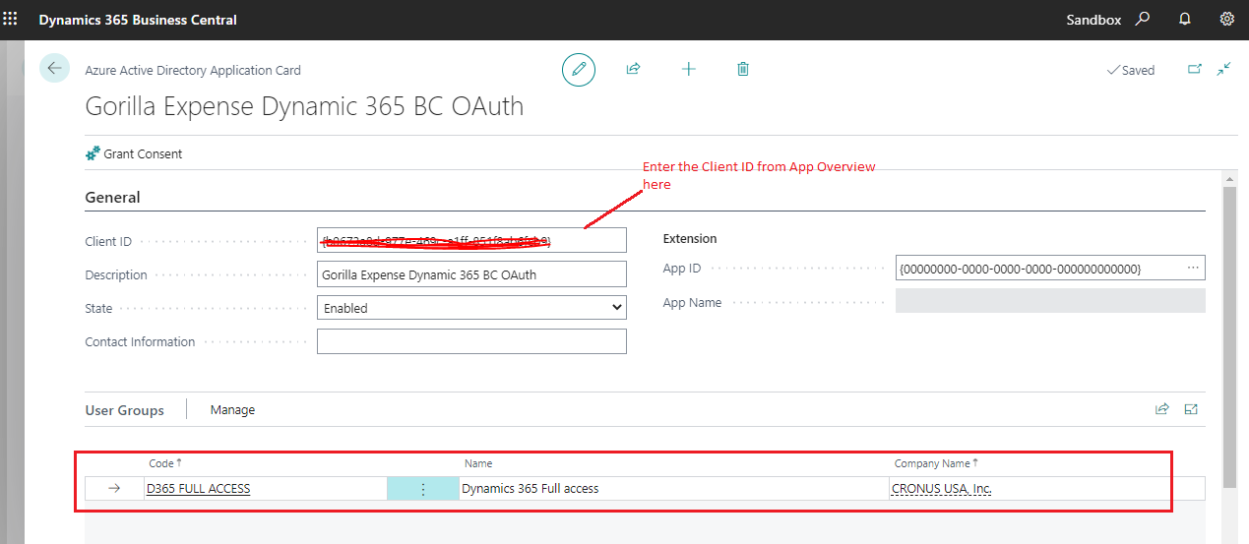
Task: Share the User Groups list
Action: point(1162,409)
